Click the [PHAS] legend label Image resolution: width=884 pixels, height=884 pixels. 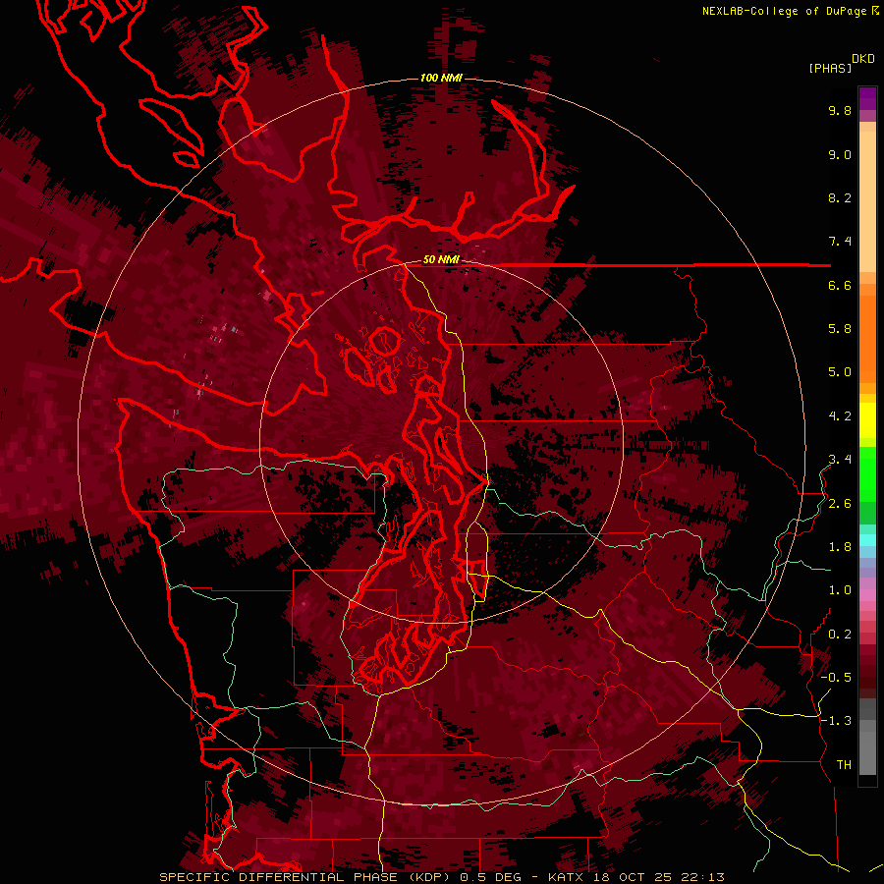(830, 68)
